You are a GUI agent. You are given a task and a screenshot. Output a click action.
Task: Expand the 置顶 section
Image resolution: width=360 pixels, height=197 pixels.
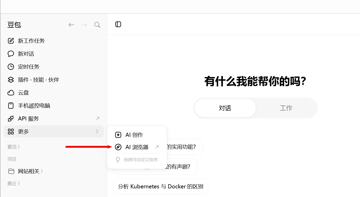pos(13,147)
